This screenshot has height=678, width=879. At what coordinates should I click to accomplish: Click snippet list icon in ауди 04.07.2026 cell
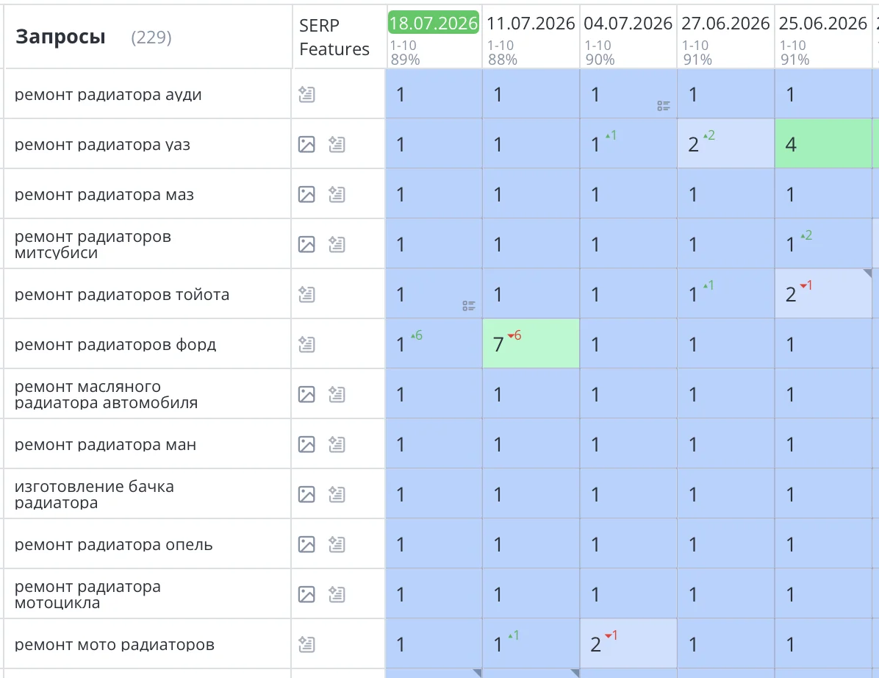(x=664, y=106)
